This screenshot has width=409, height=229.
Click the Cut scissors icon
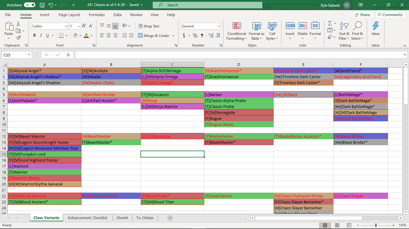point(18,24)
